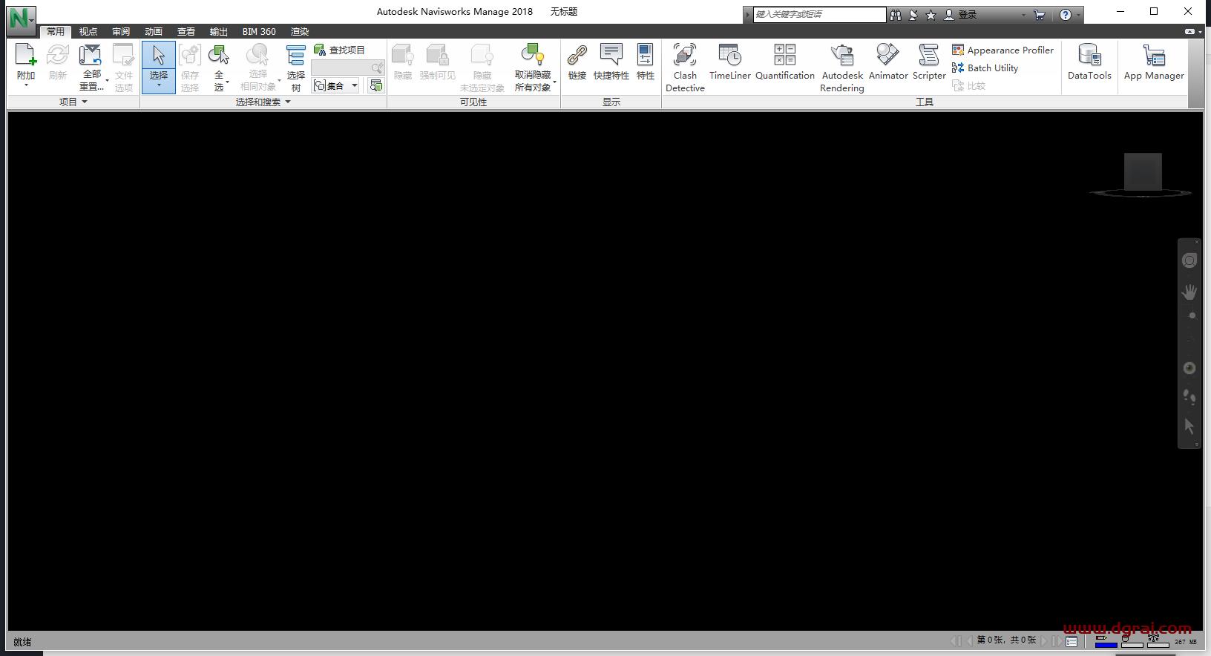Toggle the Properties window
Viewport: 1211px width, 656px height.
click(646, 62)
